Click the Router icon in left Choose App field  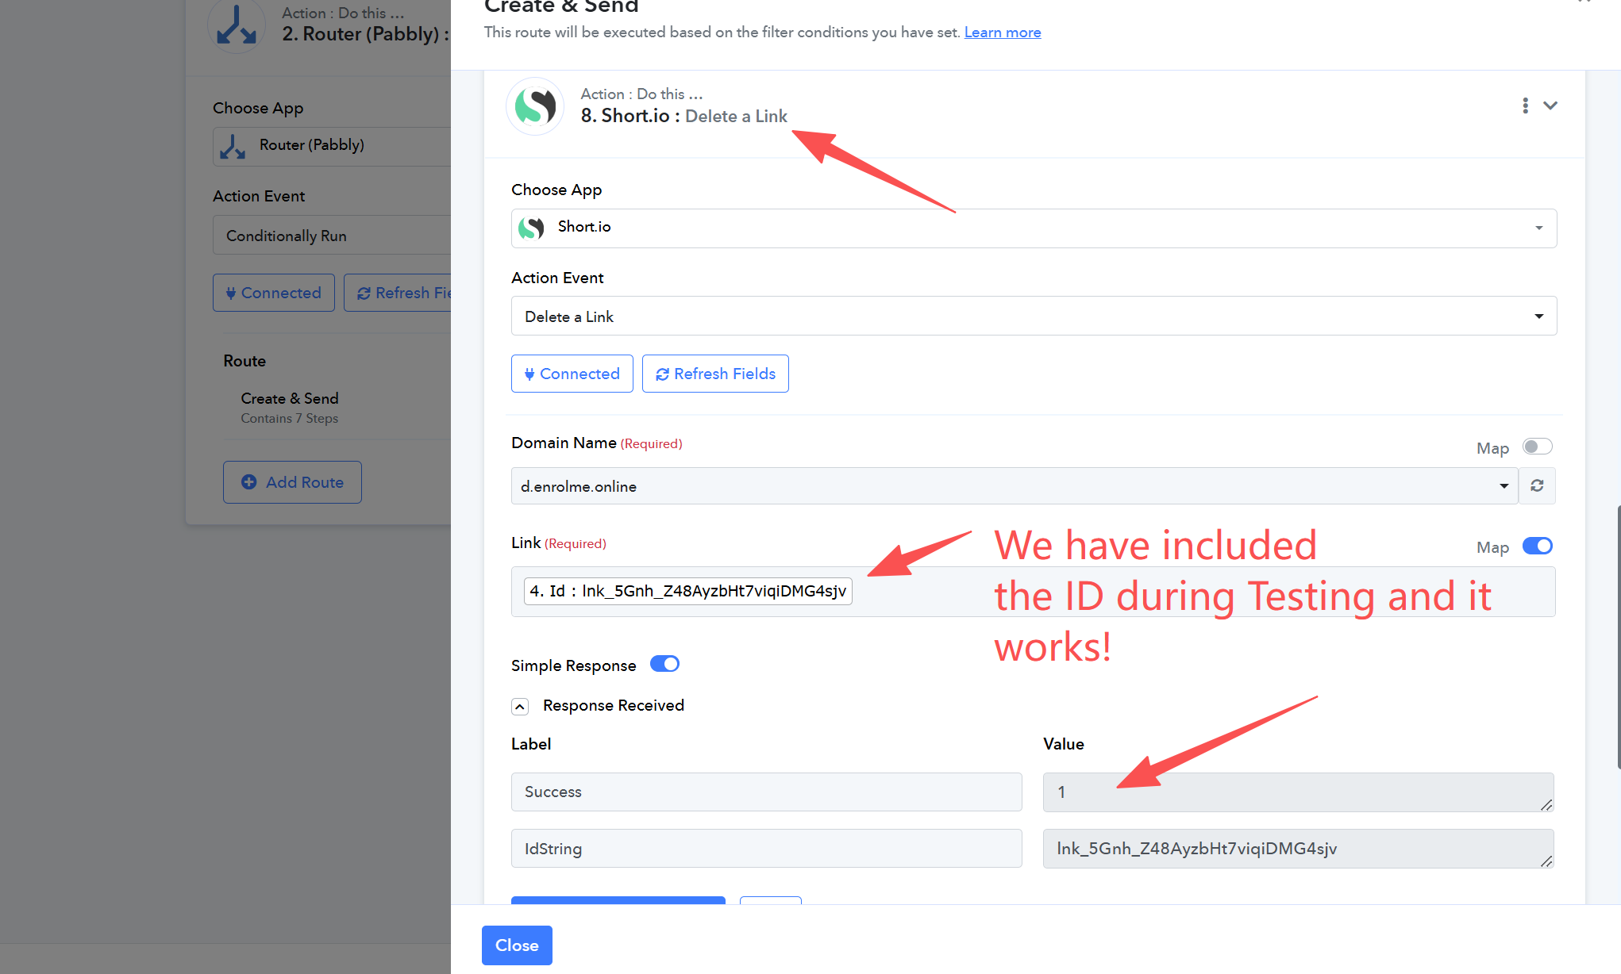233,146
